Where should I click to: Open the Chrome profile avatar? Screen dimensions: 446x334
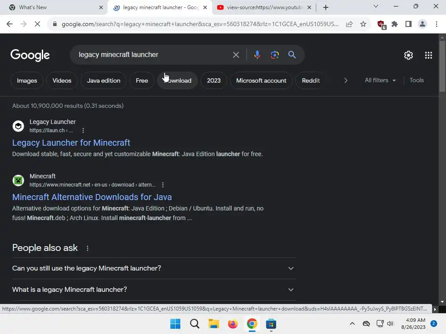tap(422, 24)
